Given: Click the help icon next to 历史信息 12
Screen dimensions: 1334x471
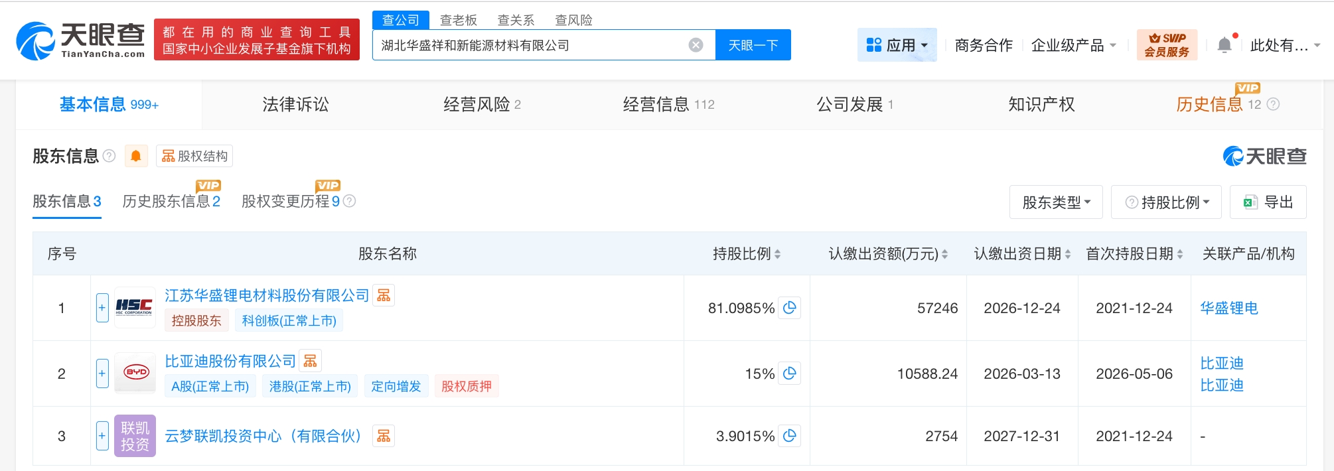Looking at the screenshot, I should click(x=1273, y=104).
